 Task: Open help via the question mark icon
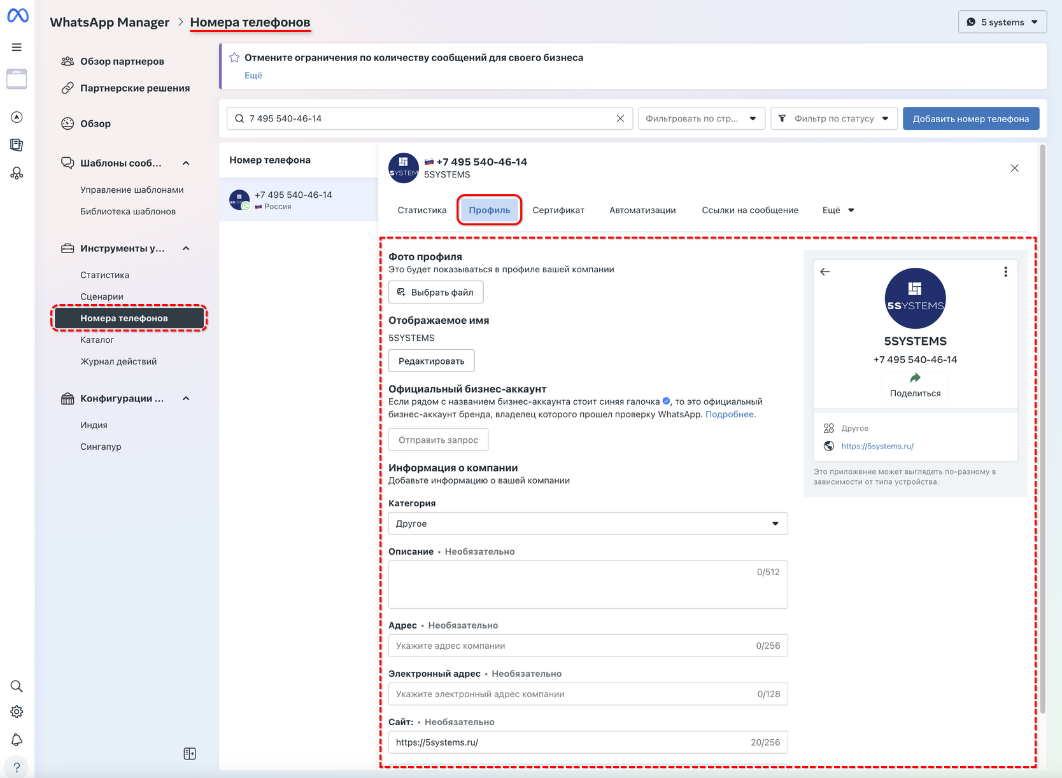(17, 766)
